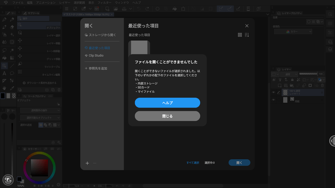Screen dimensions: 335x188
Task: Open the レイヤー menu
Action: (x=65, y=2)
